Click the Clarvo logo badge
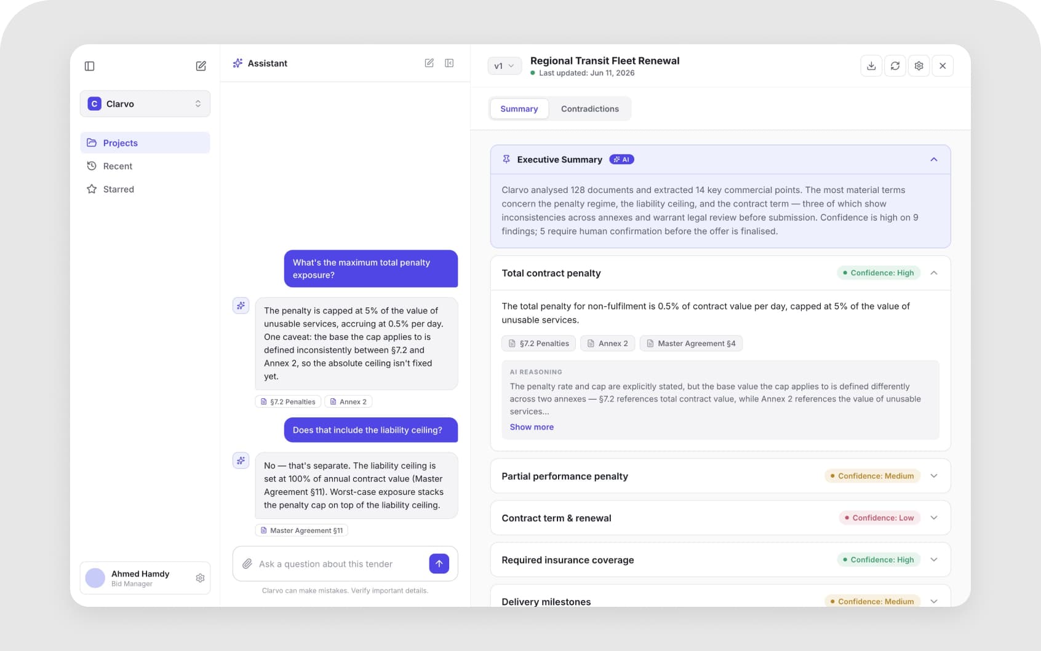The width and height of the screenshot is (1041, 651). (94, 104)
